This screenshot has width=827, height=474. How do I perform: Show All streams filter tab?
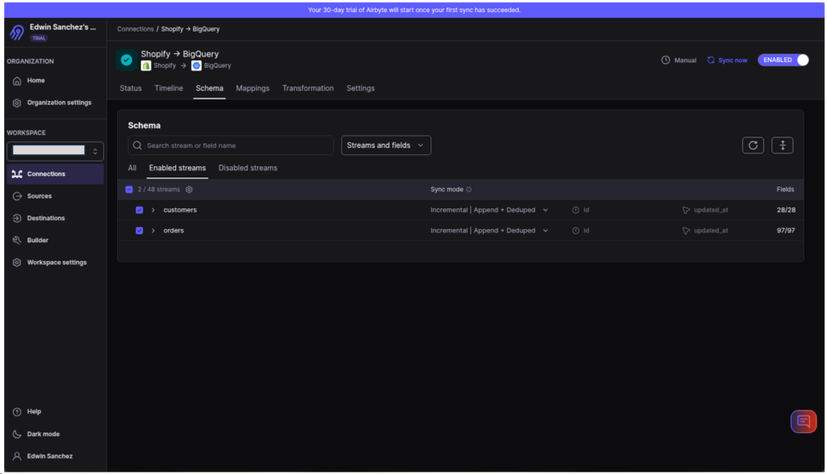click(132, 168)
